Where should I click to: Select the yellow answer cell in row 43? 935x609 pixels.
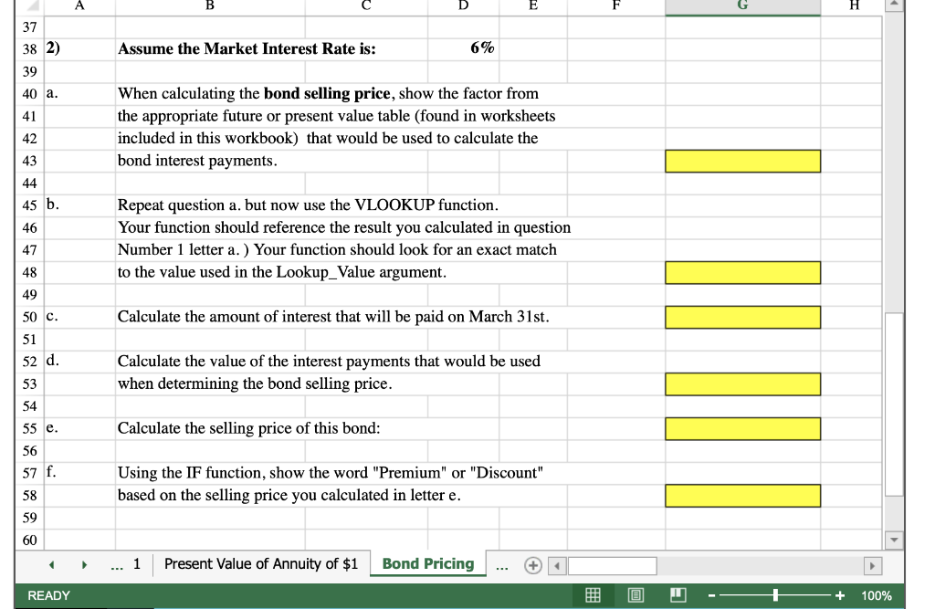coord(742,161)
